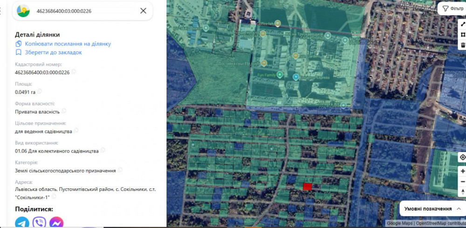Copy the address field text
Image resolution: width=466 pixels, height=228 pixels.
53,197
